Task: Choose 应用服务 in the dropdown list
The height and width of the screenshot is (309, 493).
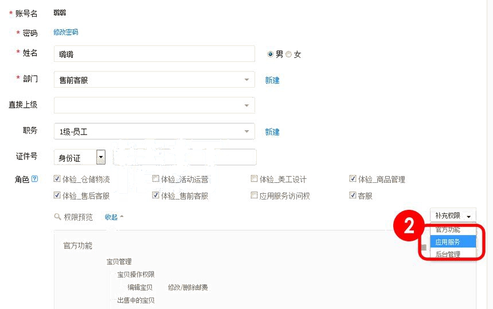Action: pyautogui.click(x=453, y=242)
